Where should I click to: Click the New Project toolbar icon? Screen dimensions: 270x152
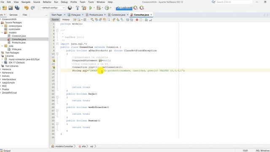5,8
